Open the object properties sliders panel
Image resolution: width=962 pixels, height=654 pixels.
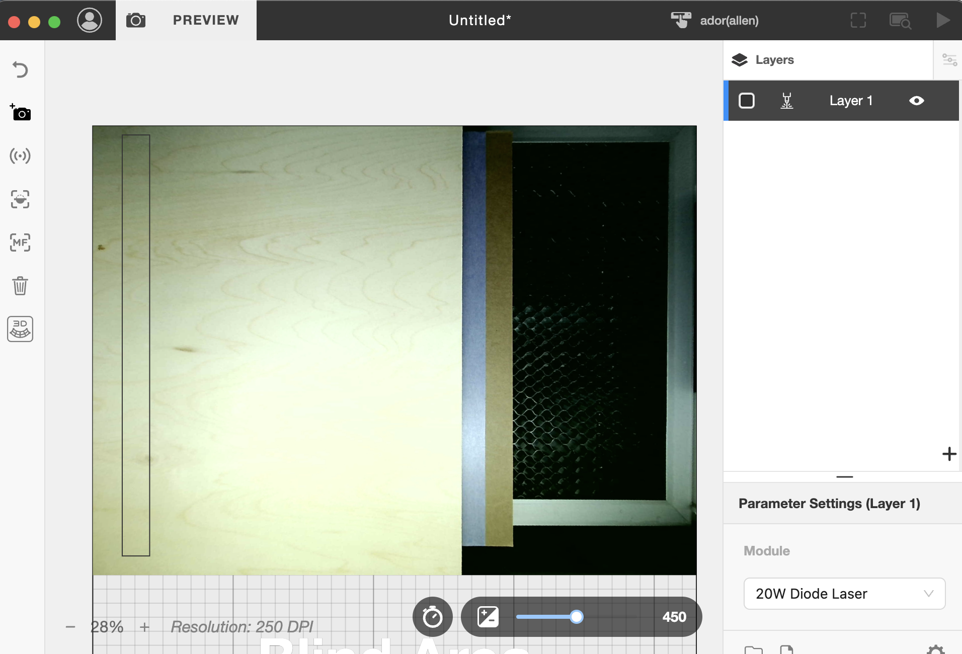(949, 60)
